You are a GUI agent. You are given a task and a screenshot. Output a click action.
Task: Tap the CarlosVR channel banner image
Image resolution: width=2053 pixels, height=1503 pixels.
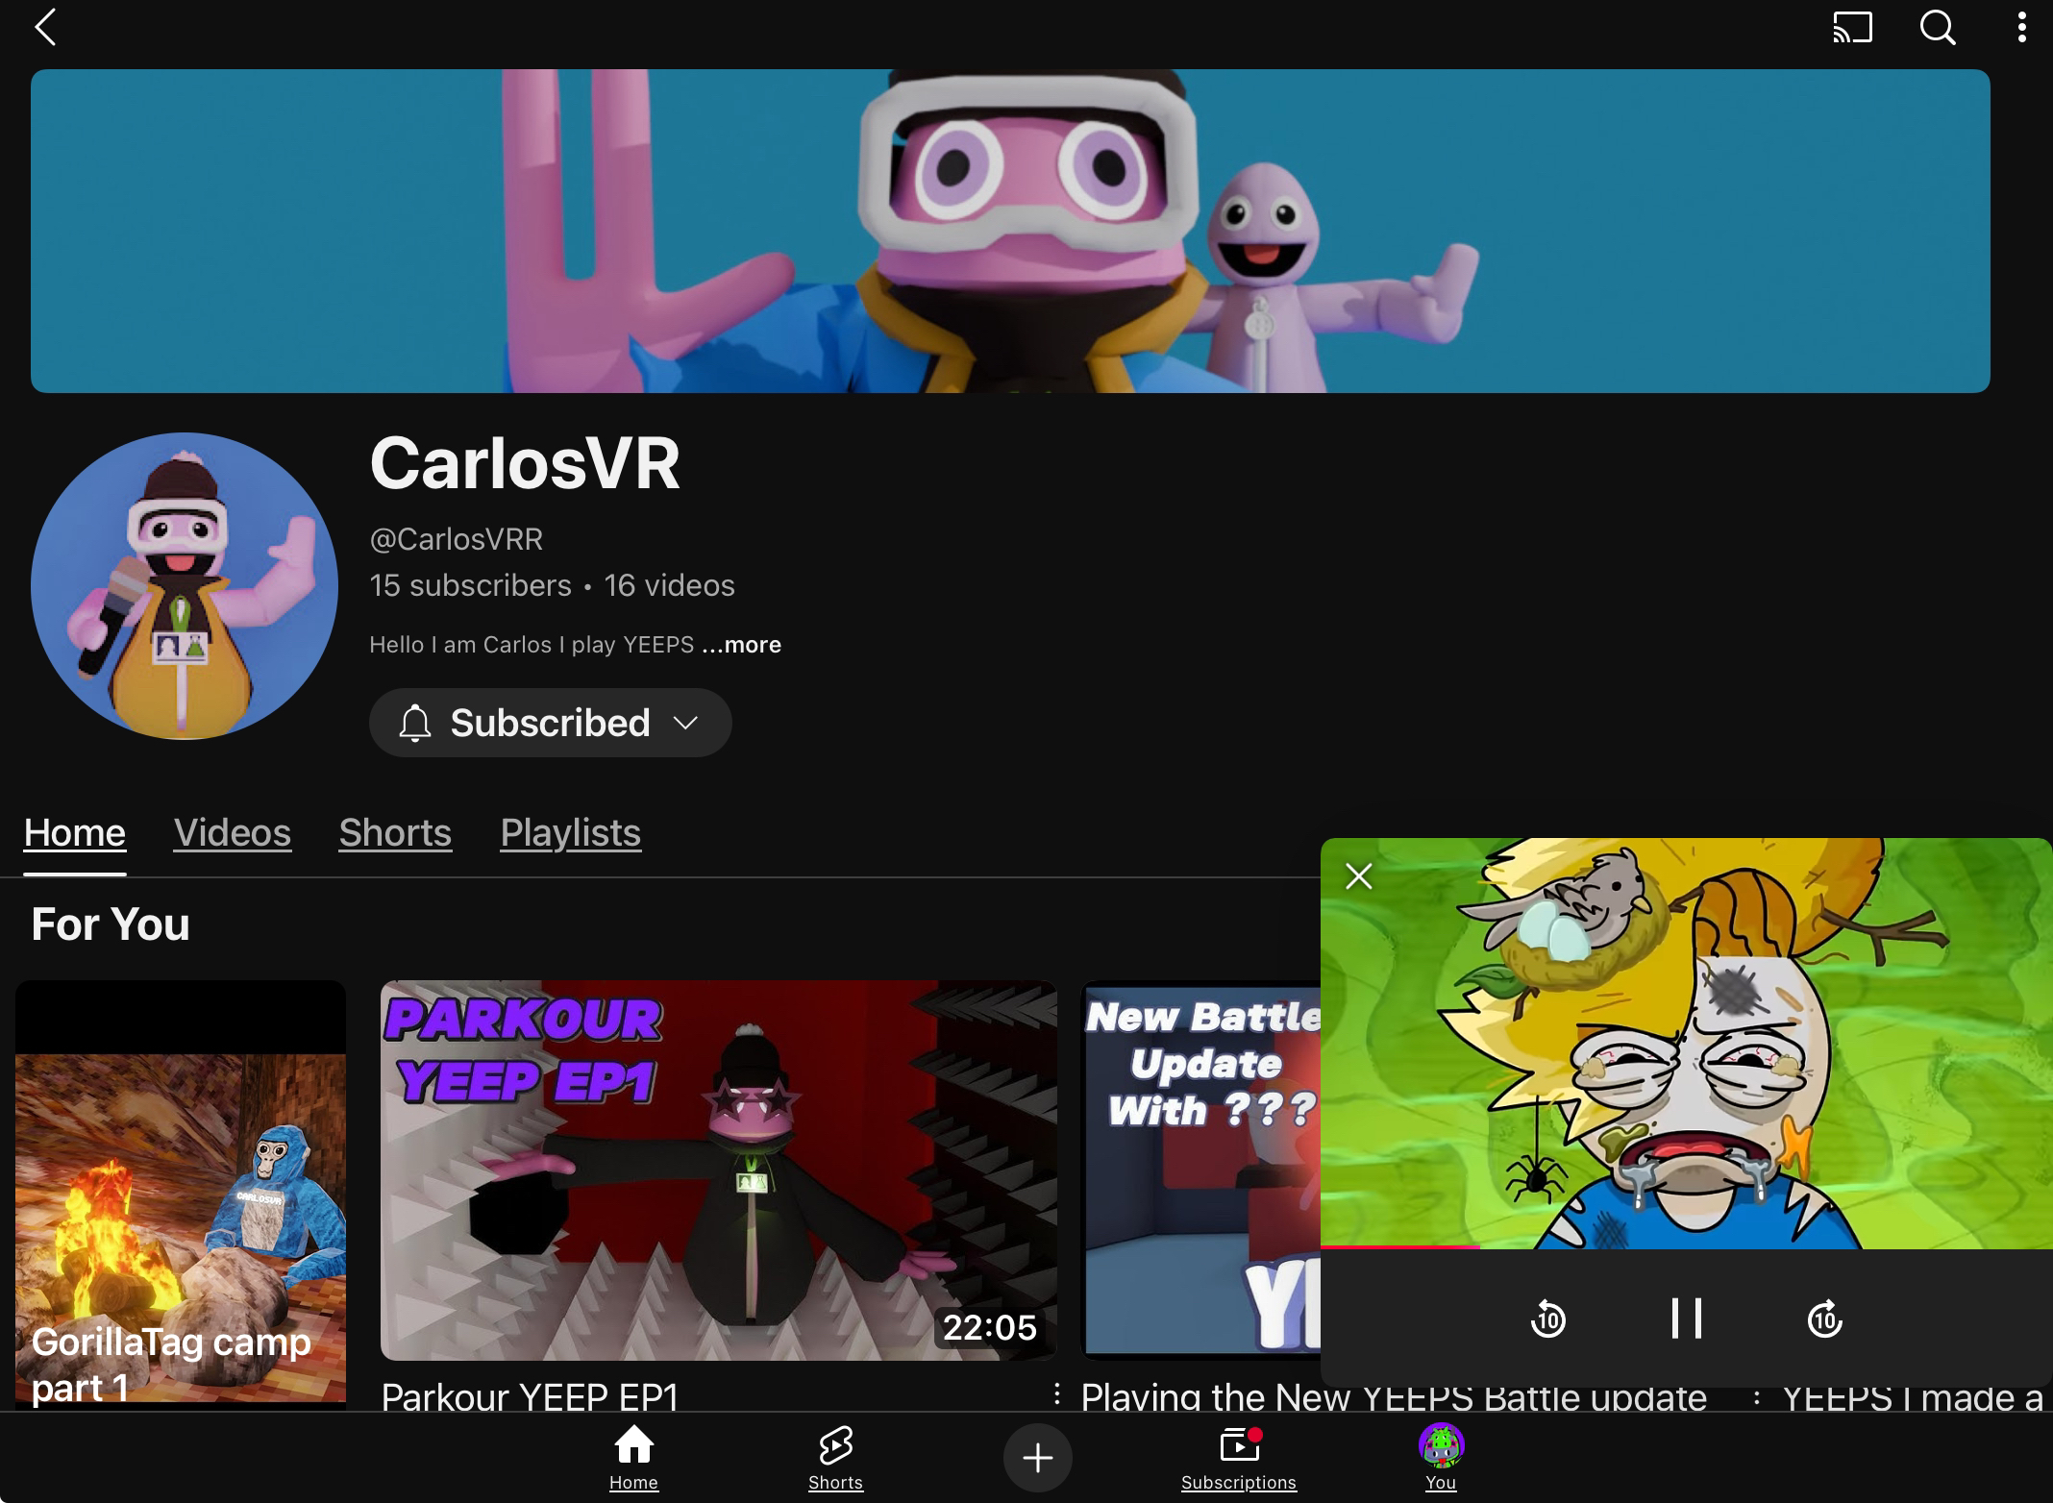click(1010, 231)
